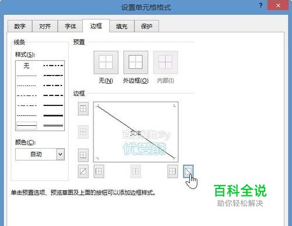Switch to the 字体 tab

(70, 26)
